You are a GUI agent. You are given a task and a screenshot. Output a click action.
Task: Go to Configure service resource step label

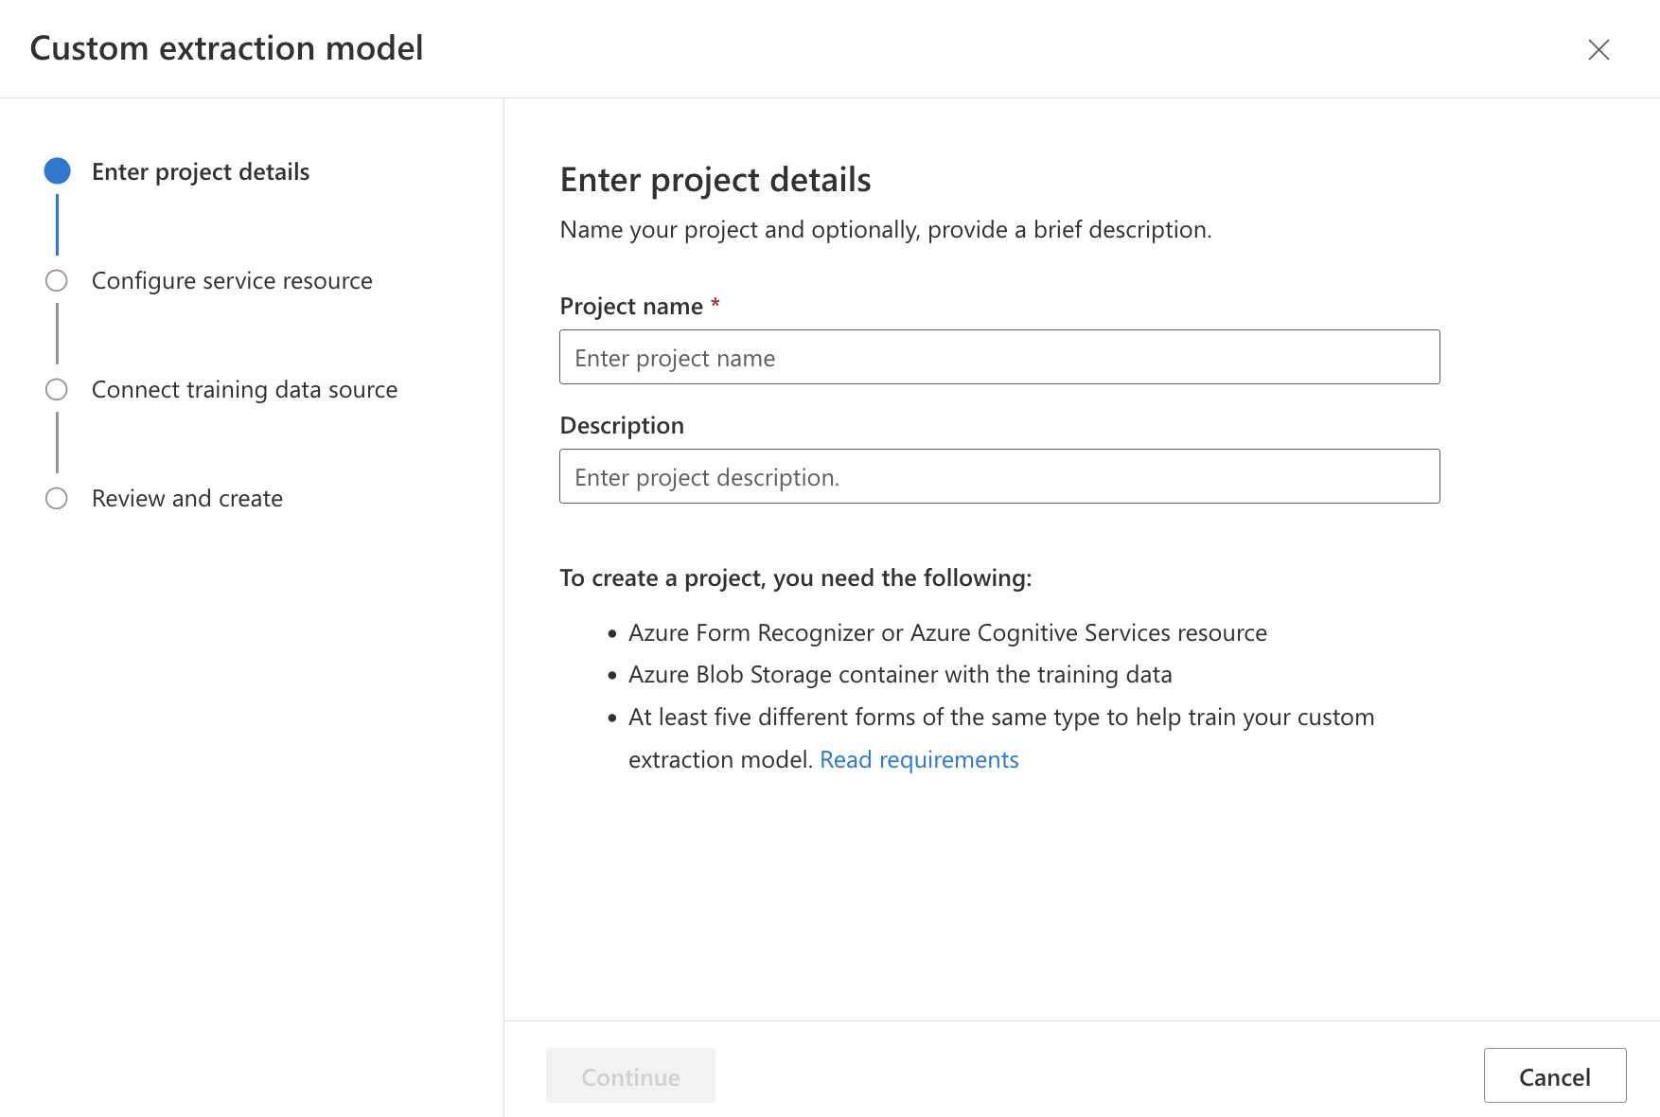(x=232, y=281)
